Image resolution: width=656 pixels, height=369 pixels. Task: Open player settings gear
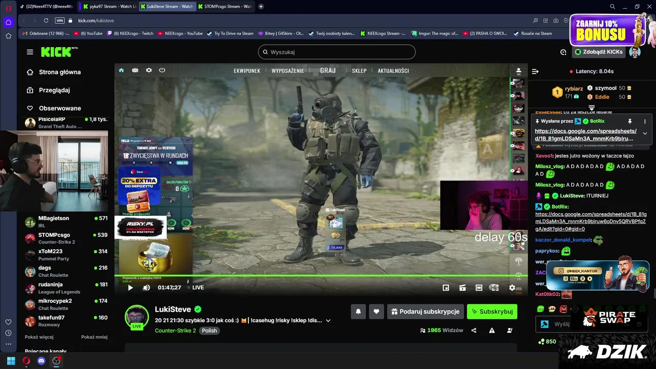[x=512, y=288]
